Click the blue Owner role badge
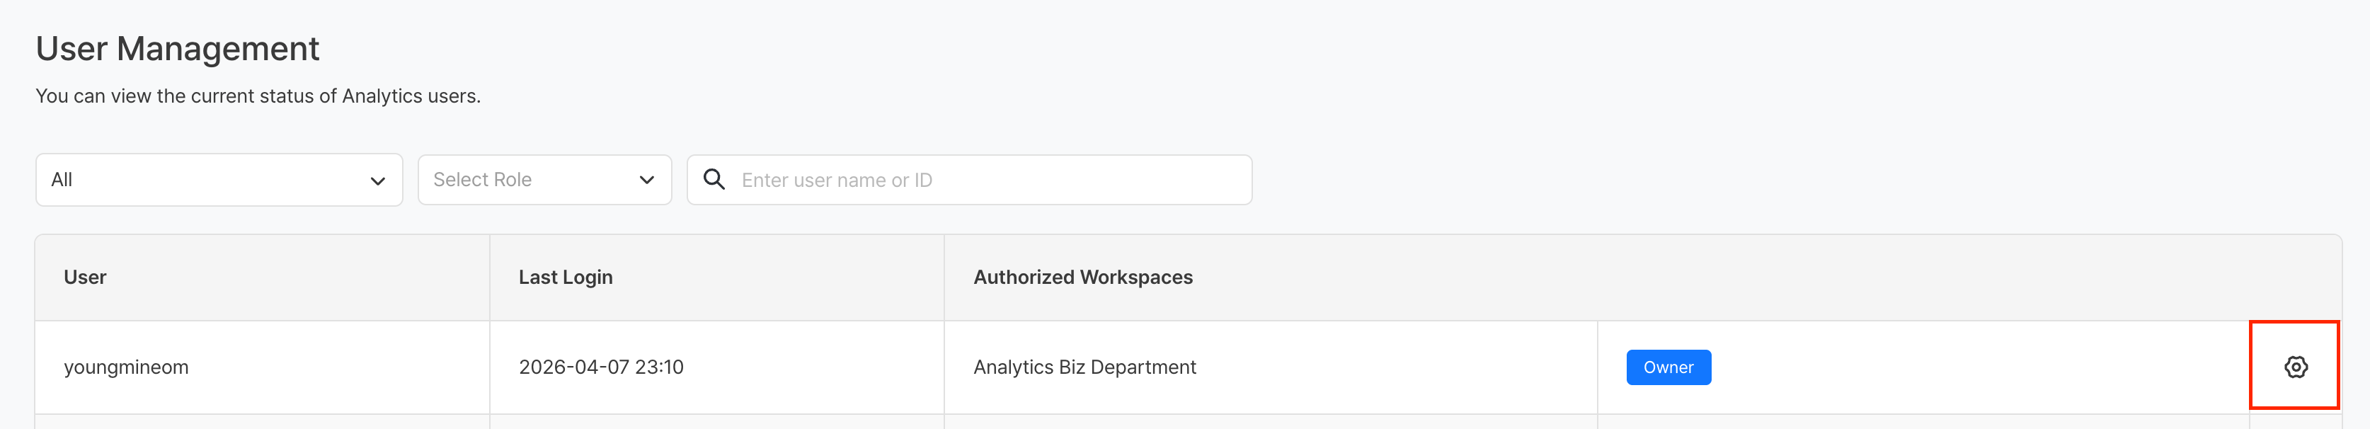The height and width of the screenshot is (429, 2370). (x=1667, y=367)
